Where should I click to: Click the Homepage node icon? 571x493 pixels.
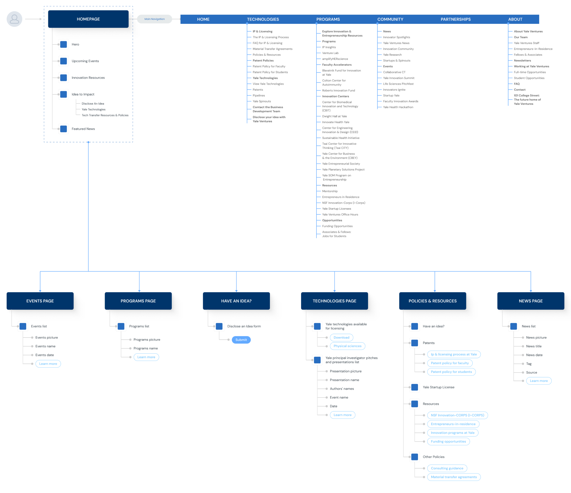[x=88, y=19]
